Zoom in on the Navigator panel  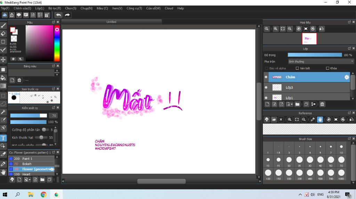[x=275, y=29]
